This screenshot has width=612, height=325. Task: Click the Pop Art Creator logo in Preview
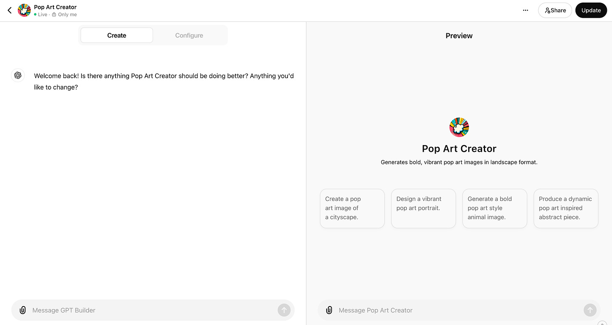pos(459,127)
